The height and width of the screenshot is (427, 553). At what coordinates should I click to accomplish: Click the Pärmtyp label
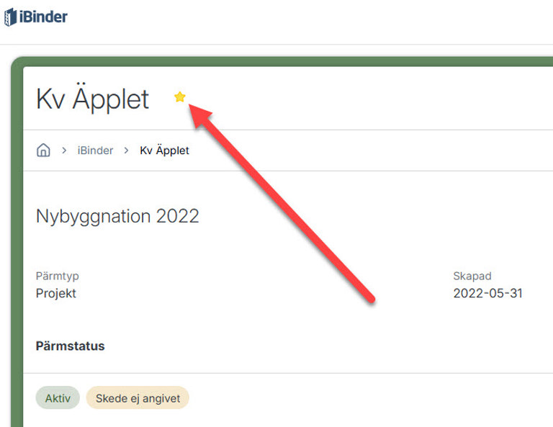(x=57, y=276)
